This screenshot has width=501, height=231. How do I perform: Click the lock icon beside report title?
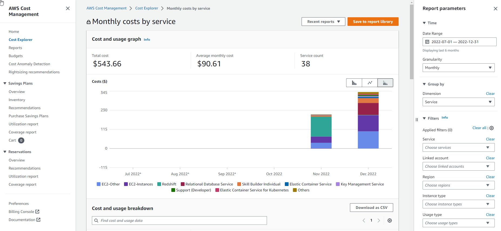pos(88,22)
